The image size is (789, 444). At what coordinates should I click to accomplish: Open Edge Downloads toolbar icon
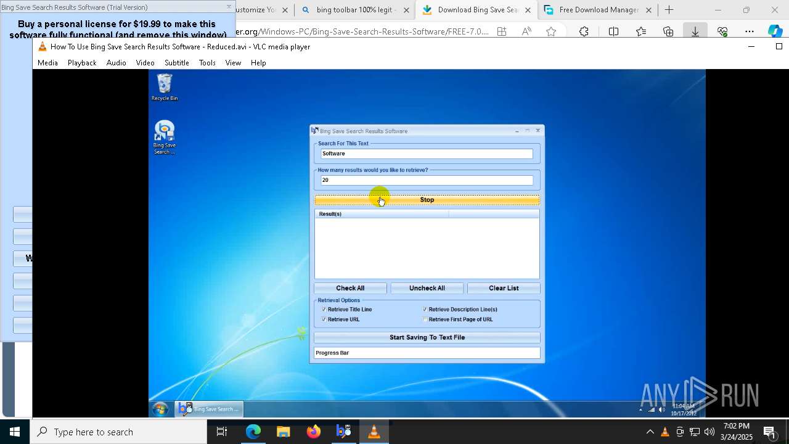point(695,31)
